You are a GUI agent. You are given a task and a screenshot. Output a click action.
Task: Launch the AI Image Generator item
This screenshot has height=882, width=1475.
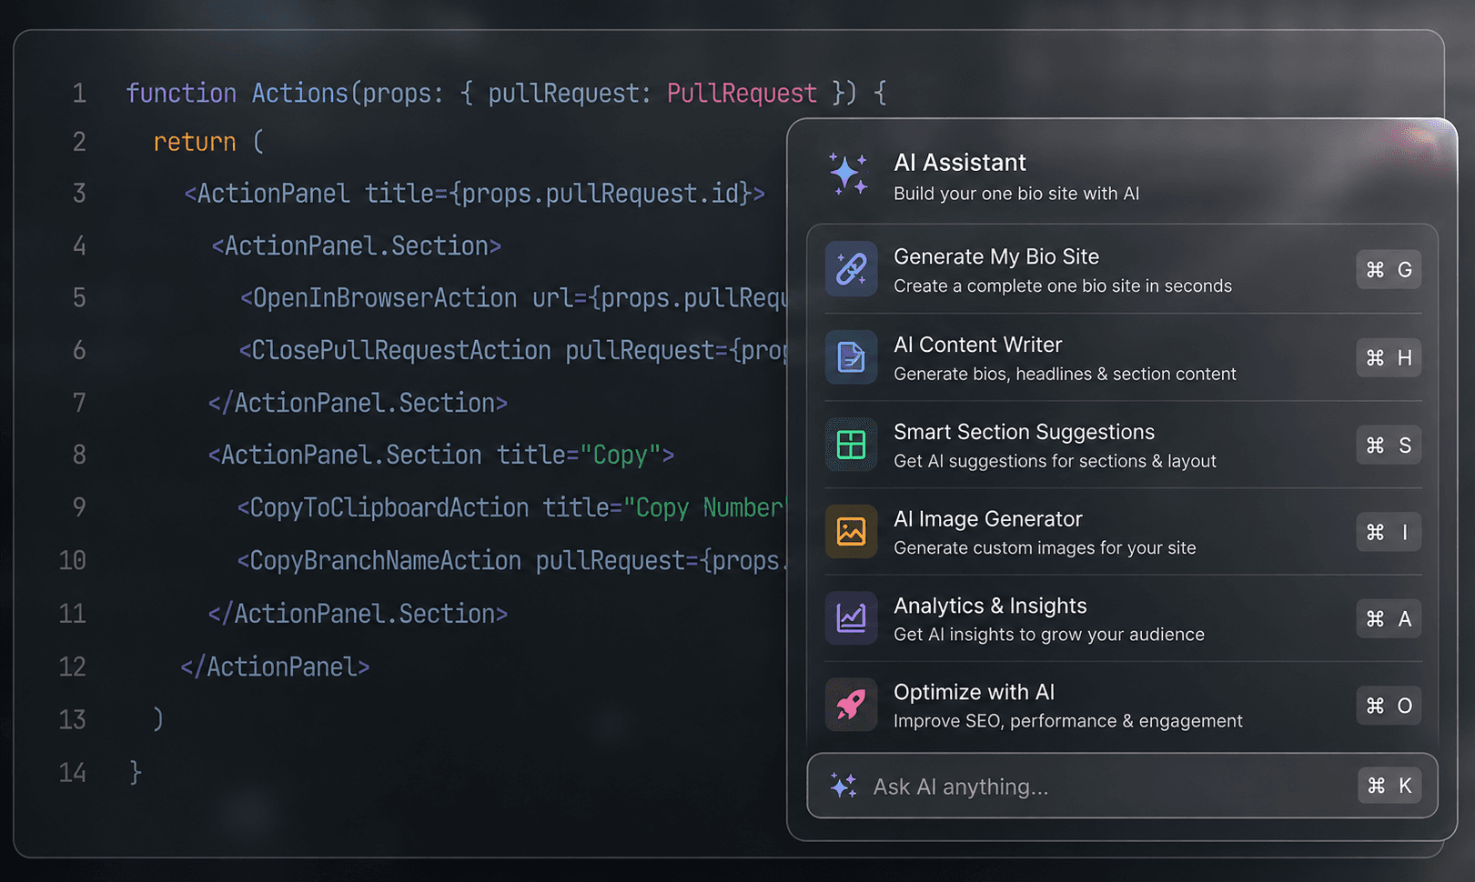[1123, 532]
